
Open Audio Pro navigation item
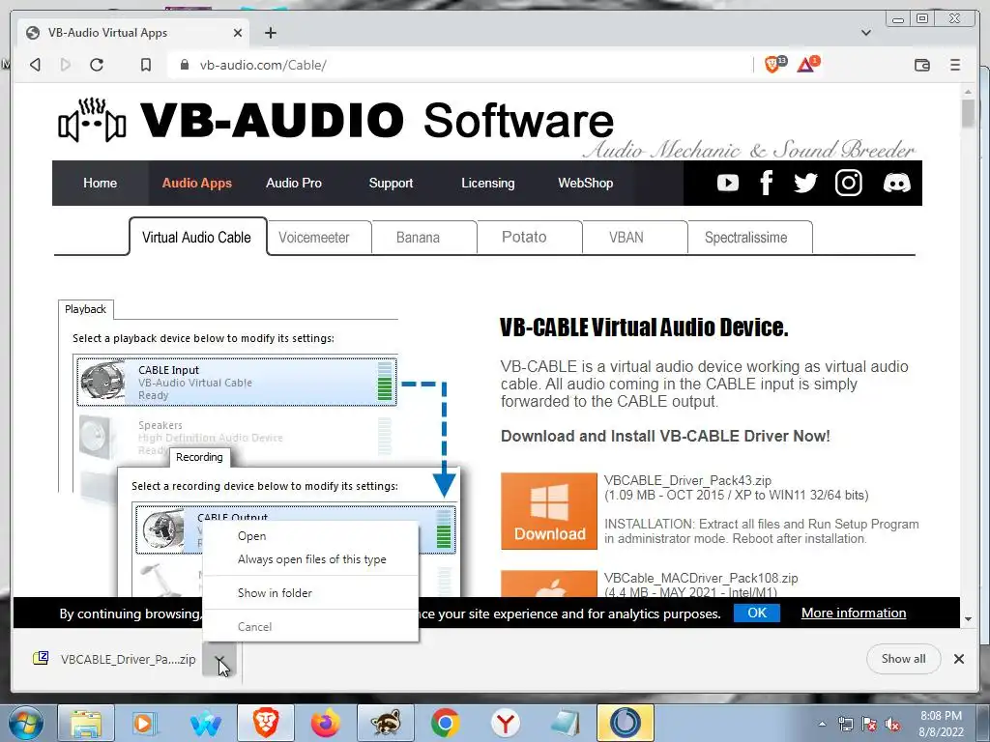294,183
